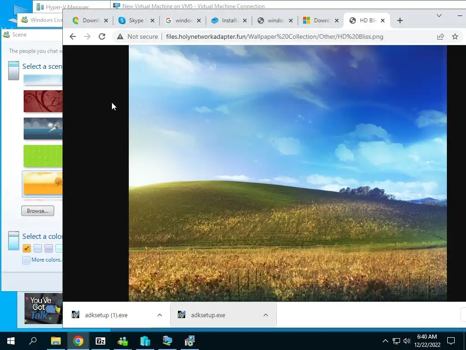This screenshot has width=466, height=350.
Task: Close the Skype tab
Action: pos(152,21)
